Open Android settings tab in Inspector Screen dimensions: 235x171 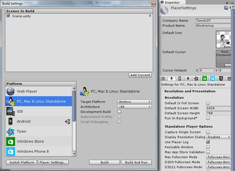tap(188, 78)
